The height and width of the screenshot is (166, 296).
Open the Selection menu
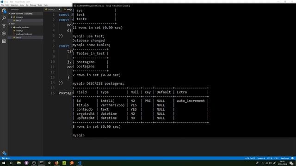14,5
